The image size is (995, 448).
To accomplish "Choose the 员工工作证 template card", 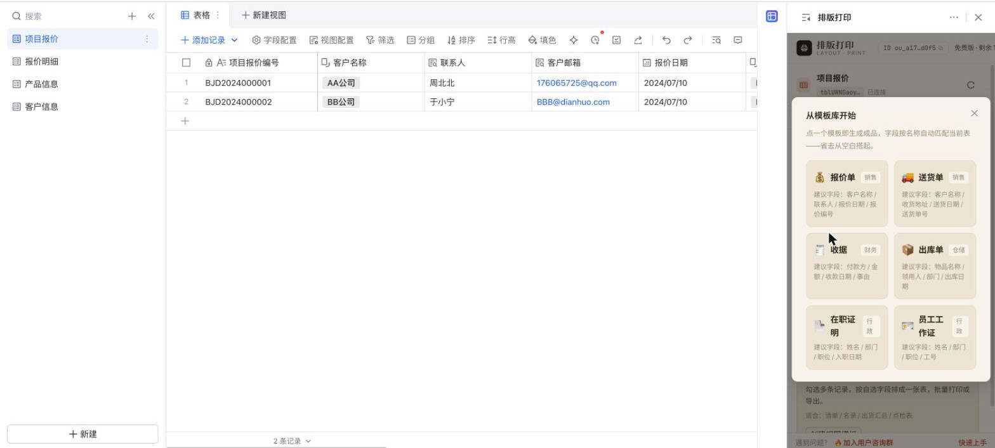I will (x=935, y=338).
